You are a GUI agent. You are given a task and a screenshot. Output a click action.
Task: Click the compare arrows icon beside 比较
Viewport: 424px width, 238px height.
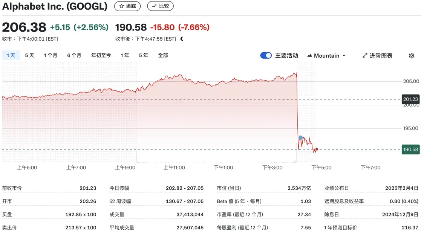pyautogui.click(x=154, y=6)
